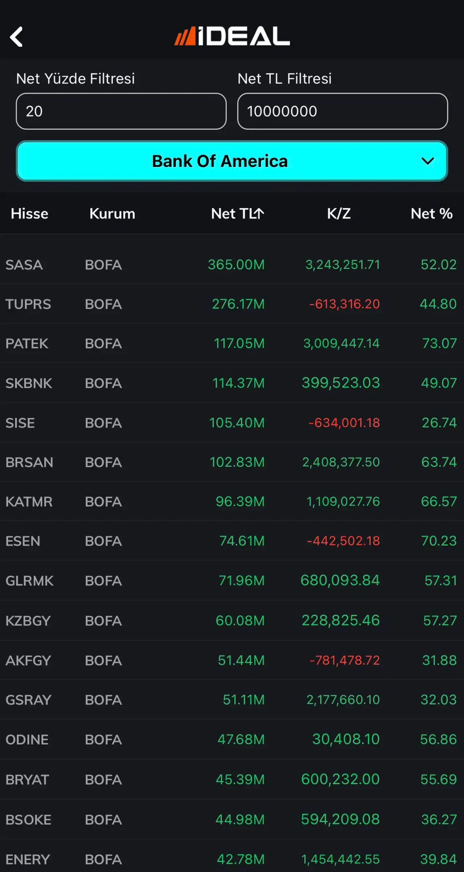This screenshot has width=464, height=872.
Task: Select the GSRAY stock entry
Action: tap(28, 700)
